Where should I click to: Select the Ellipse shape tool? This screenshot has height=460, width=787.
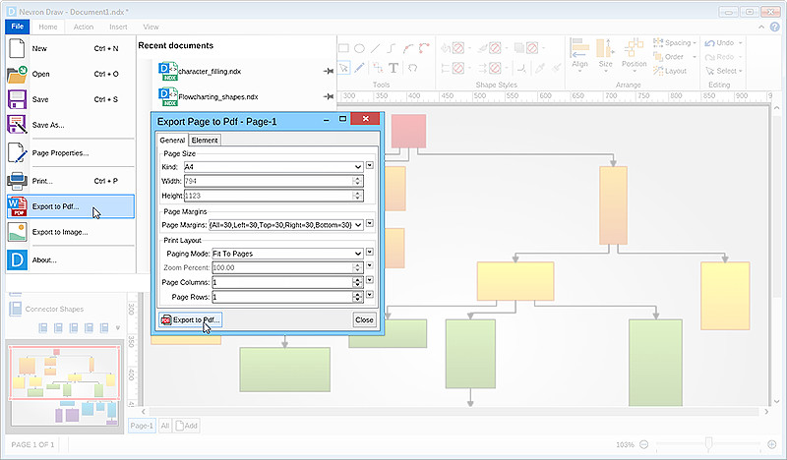359,48
